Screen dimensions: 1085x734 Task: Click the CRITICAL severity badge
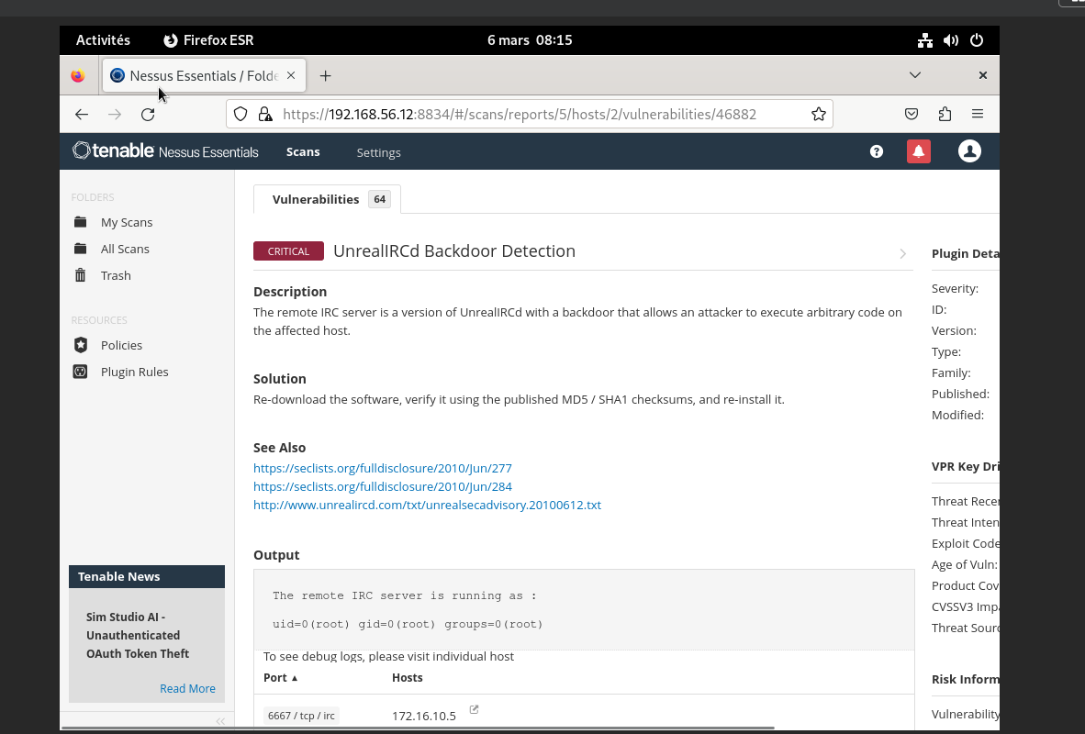[x=288, y=251]
